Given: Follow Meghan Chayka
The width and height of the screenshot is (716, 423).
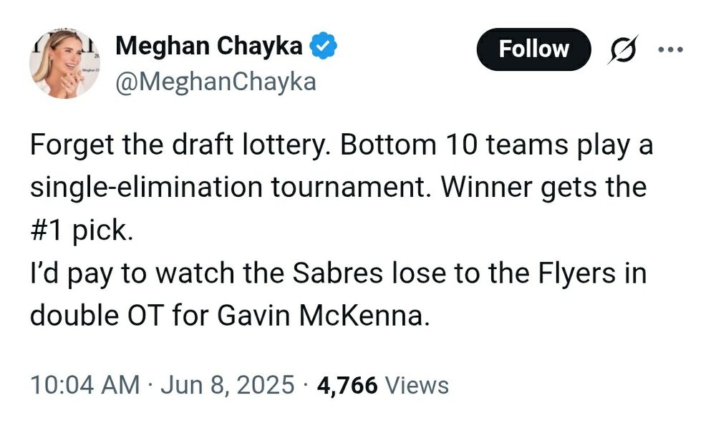Looking at the screenshot, I should [x=533, y=49].
